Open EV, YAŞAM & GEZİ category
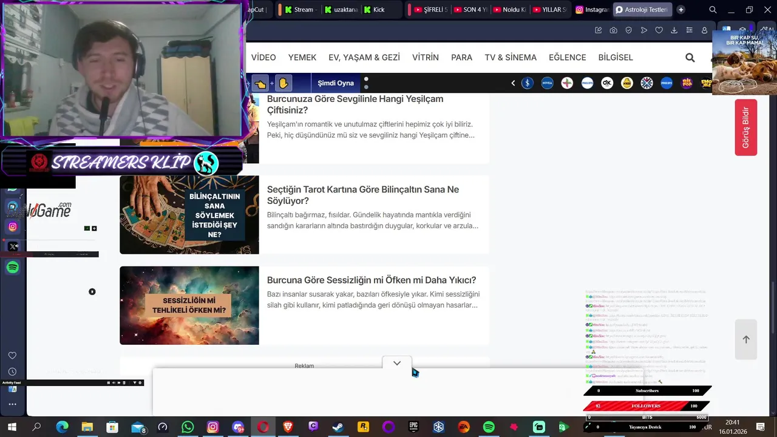 click(x=364, y=58)
